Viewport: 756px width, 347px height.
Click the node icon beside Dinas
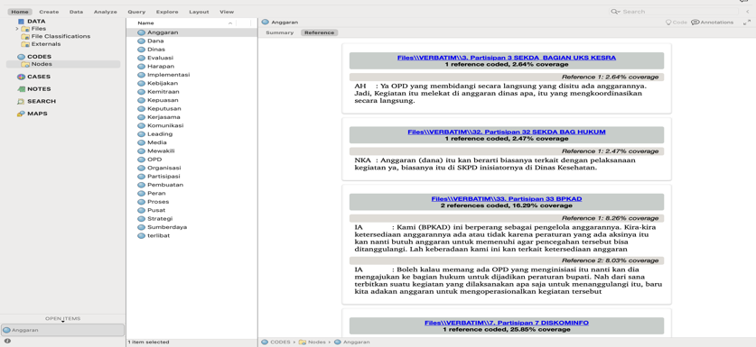141,50
